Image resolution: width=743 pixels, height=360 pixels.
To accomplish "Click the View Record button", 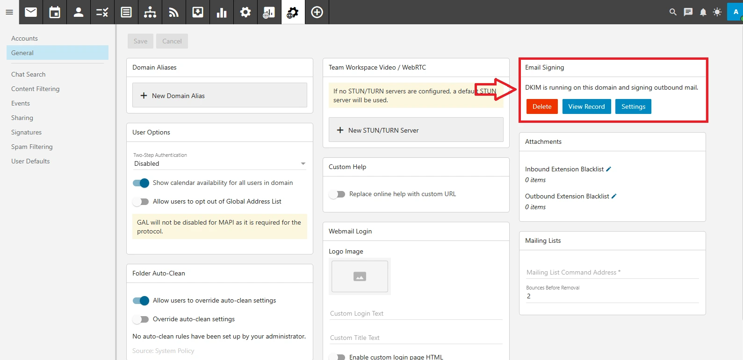I will click(586, 106).
